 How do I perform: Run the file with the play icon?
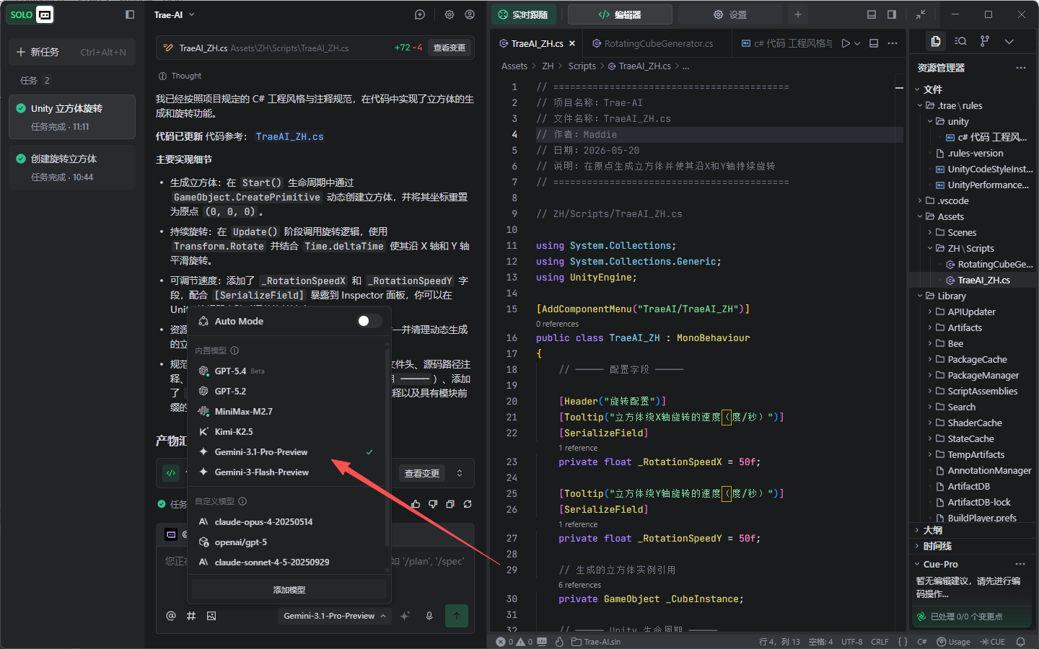point(846,43)
